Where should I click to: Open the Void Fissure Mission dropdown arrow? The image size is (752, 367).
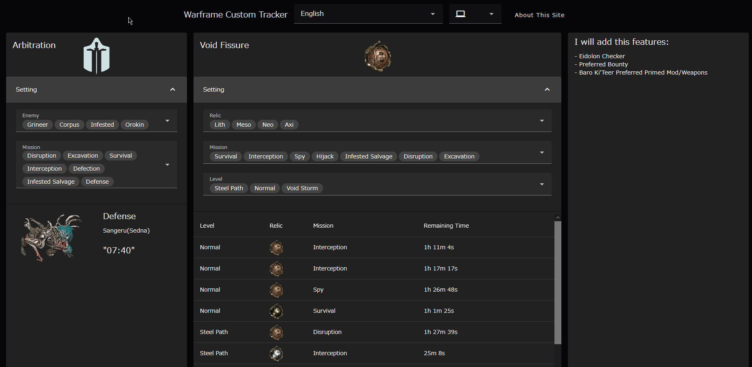coord(542,152)
